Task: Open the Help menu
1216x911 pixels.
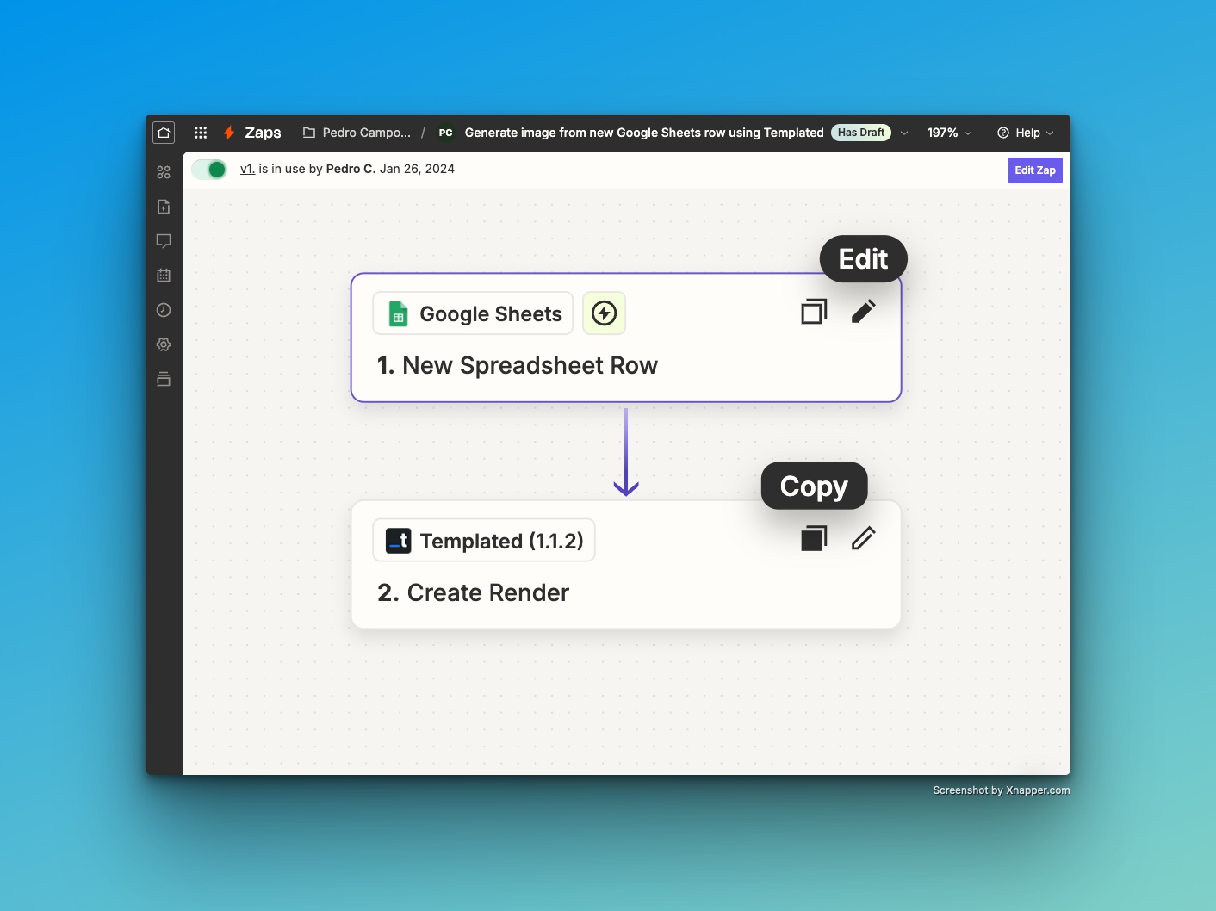Action: [1025, 133]
